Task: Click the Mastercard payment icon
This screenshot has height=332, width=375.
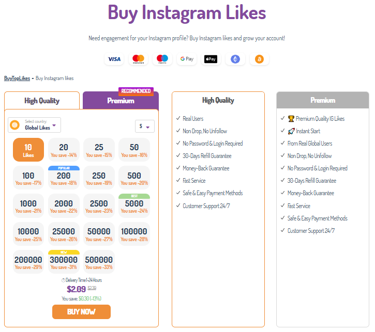Action: [138, 59]
